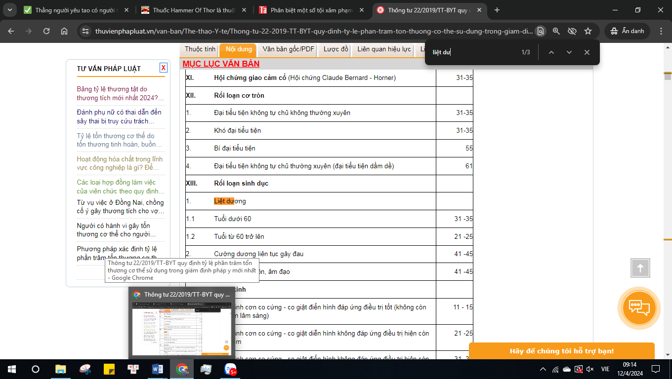672x379 pixels.
Task: Expand hidden system tray icons
Action: click(543, 369)
